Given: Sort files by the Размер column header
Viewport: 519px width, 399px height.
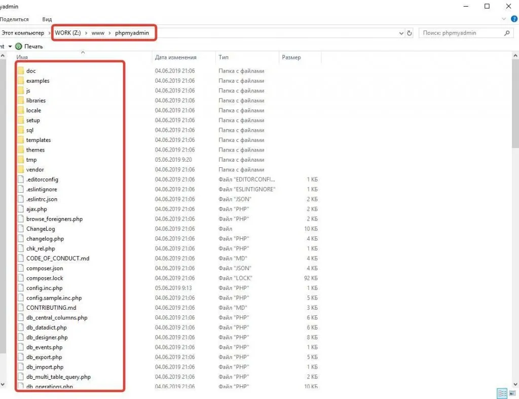Looking at the screenshot, I should tap(291, 57).
